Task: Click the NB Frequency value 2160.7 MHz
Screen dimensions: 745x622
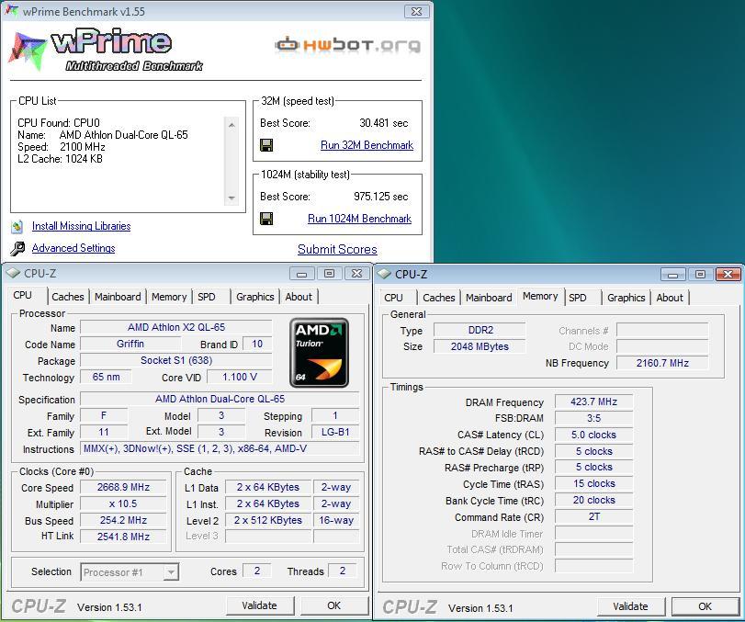Action: 662,363
